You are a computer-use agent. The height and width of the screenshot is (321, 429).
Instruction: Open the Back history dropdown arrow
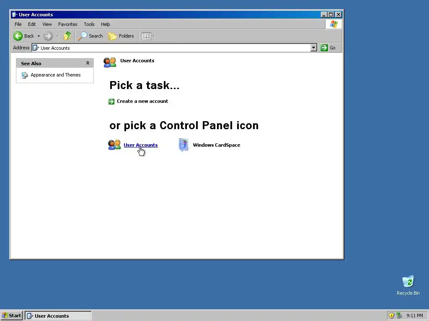[39, 36]
